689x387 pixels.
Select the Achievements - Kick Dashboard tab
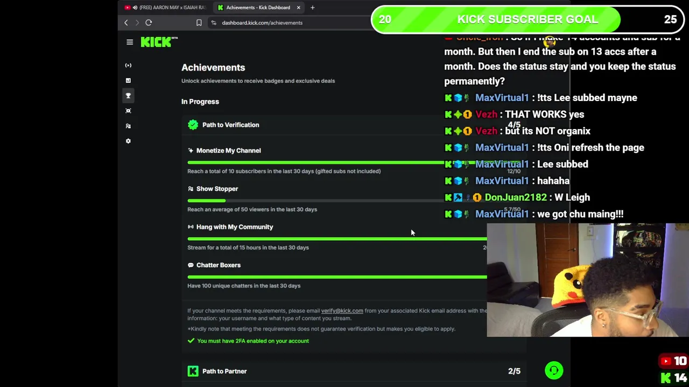pyautogui.click(x=258, y=8)
